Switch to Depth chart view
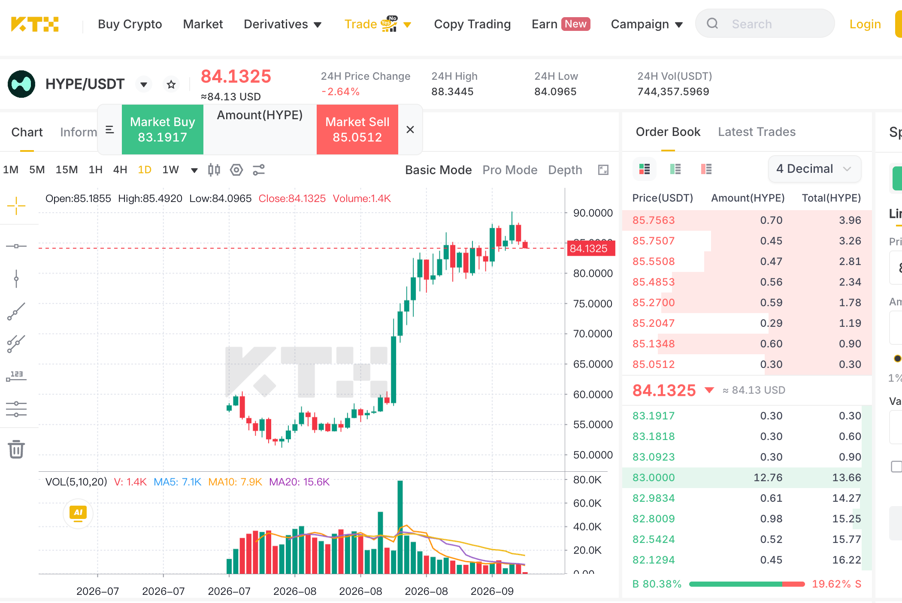 coord(565,170)
